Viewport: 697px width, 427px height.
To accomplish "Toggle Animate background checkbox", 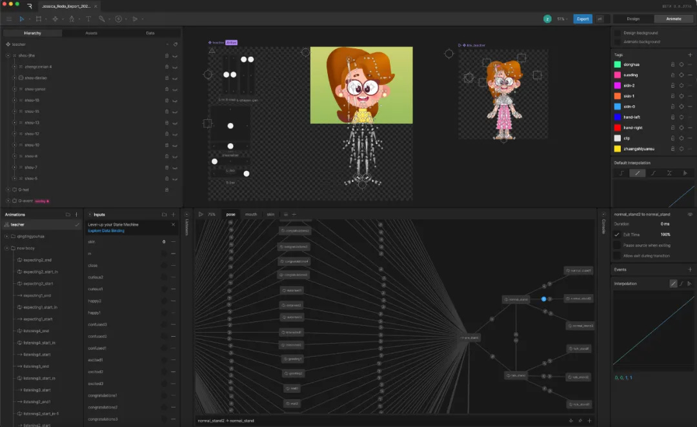I will click(617, 42).
